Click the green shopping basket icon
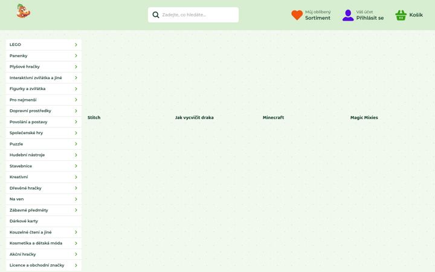This screenshot has height=272, width=435. coord(401,15)
